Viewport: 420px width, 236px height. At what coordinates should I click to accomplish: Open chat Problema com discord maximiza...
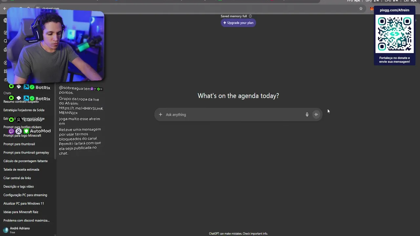pyautogui.click(x=27, y=221)
